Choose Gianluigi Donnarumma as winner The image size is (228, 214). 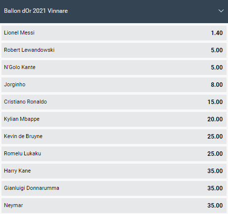point(114,188)
